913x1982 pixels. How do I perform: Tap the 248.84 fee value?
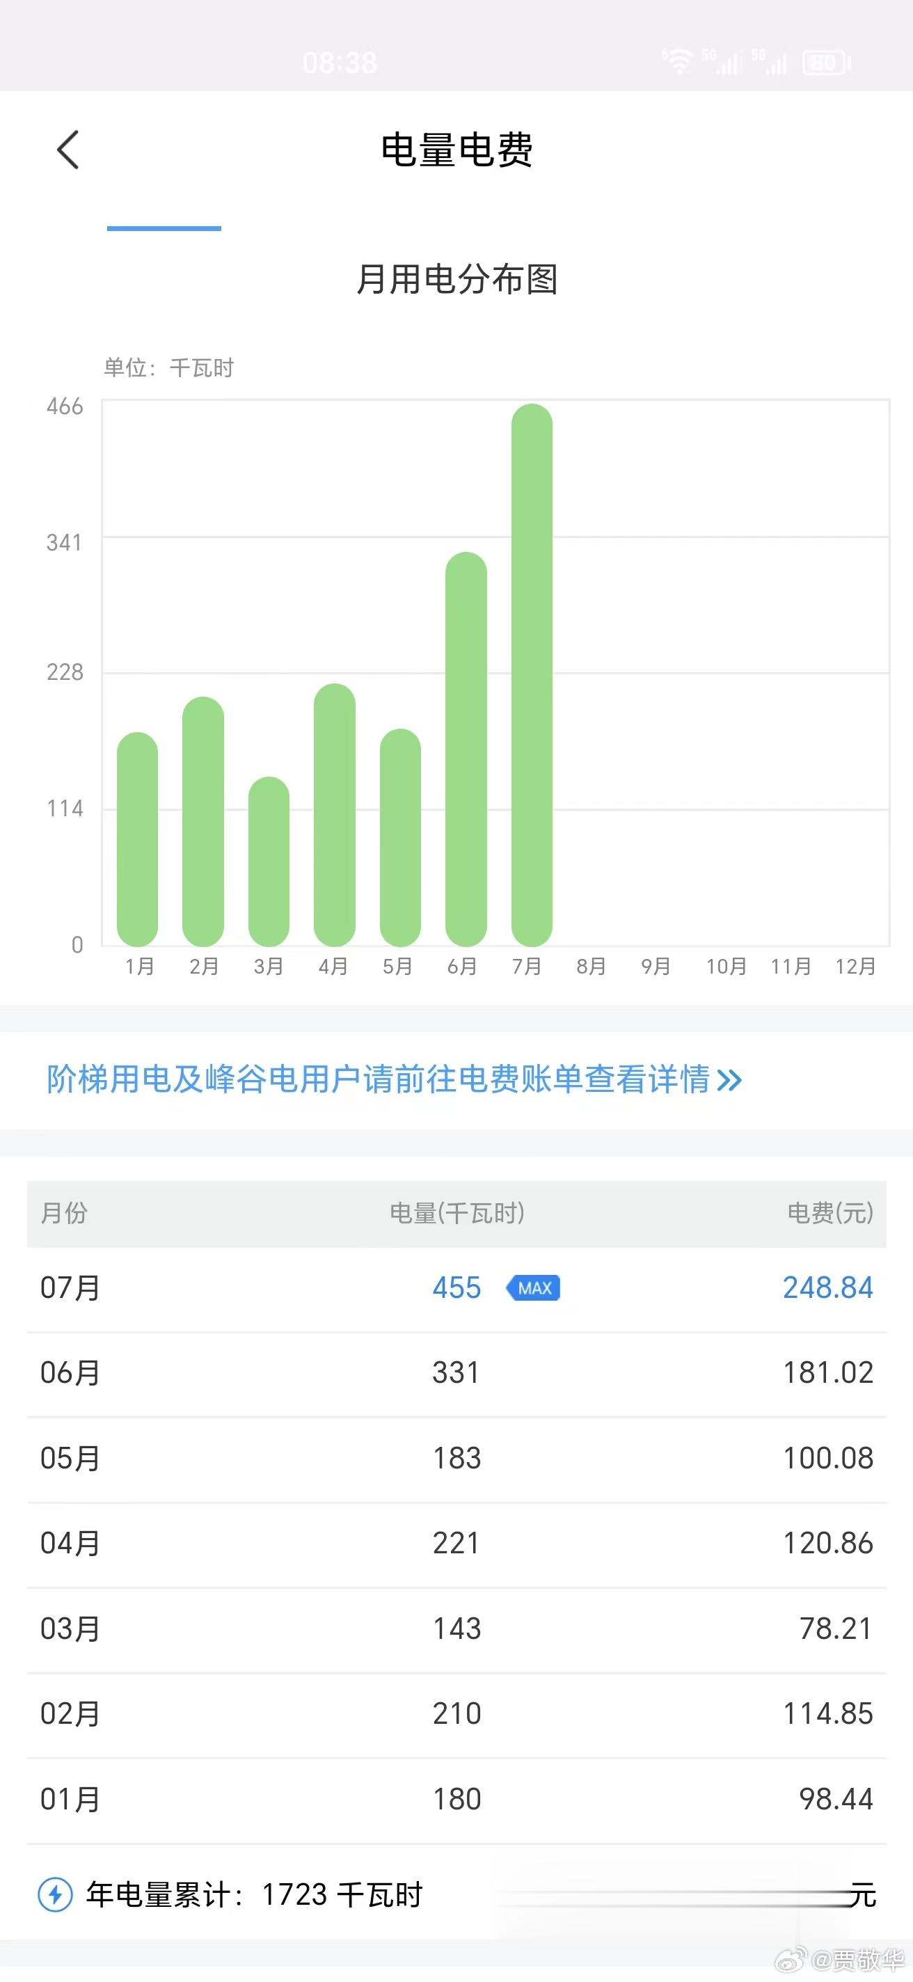tap(828, 1288)
